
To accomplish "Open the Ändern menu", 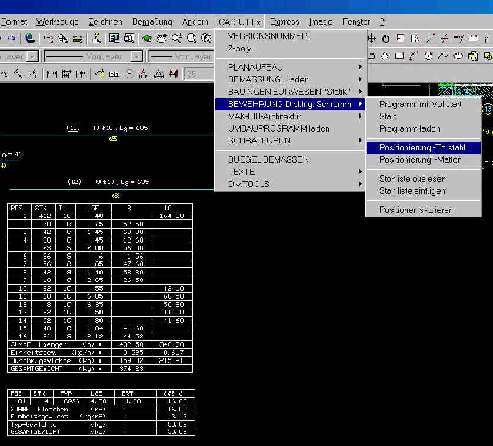I will pyautogui.click(x=195, y=21).
